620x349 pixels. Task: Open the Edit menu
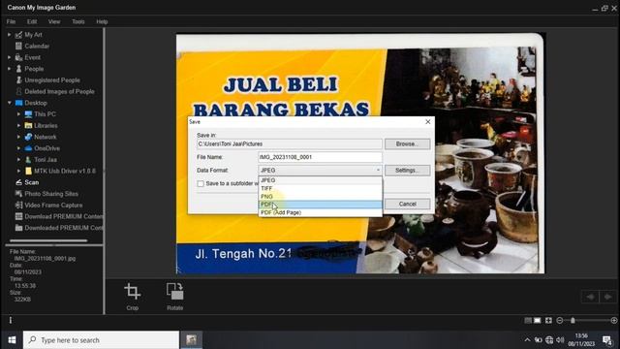(x=32, y=21)
